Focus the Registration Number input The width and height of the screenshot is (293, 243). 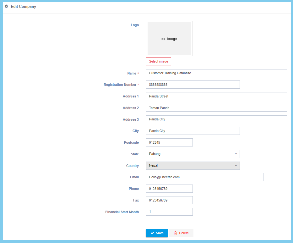coord(193,85)
